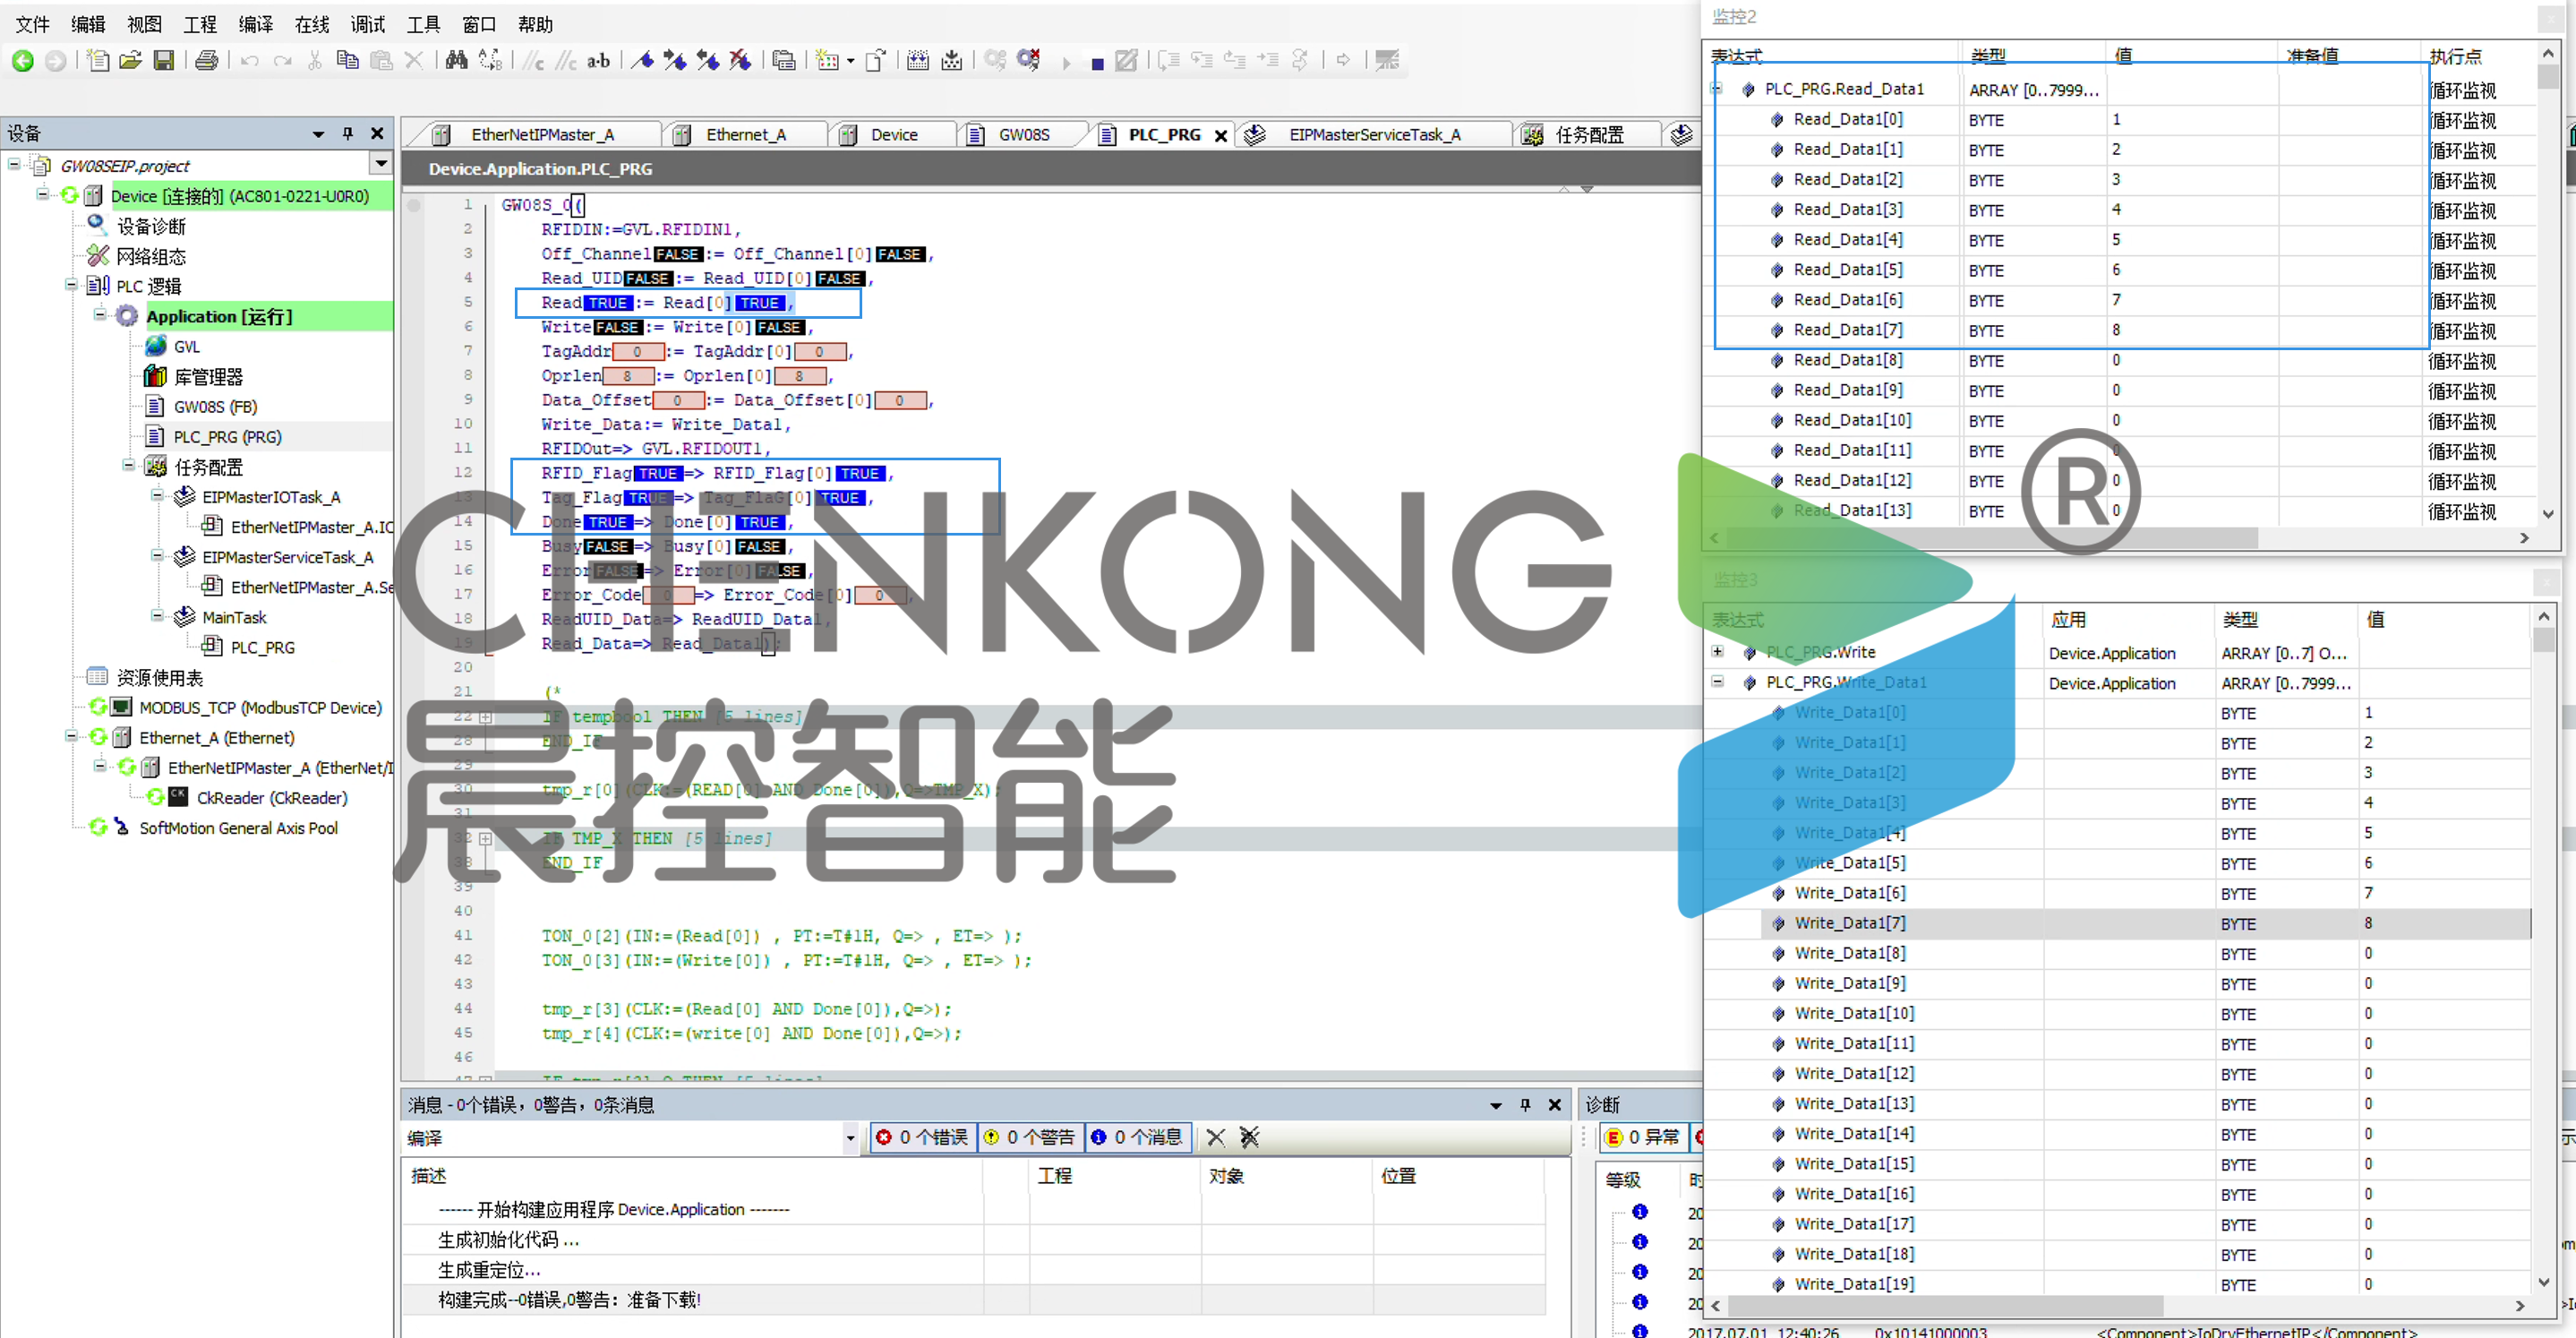Save the project with floppy disk icon
Screen dimensions: 2576x1338
[x=163, y=61]
